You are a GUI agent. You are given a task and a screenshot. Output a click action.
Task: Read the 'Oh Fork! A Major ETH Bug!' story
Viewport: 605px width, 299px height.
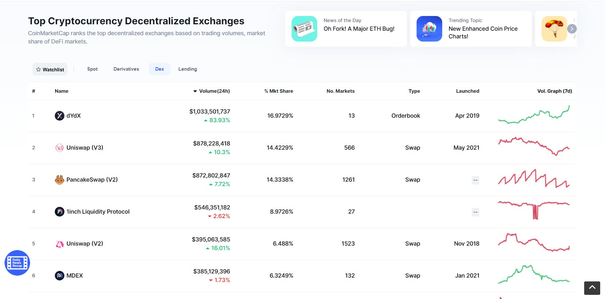click(359, 29)
